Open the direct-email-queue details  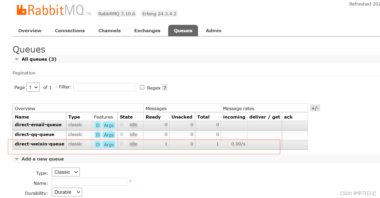pyautogui.click(x=38, y=125)
